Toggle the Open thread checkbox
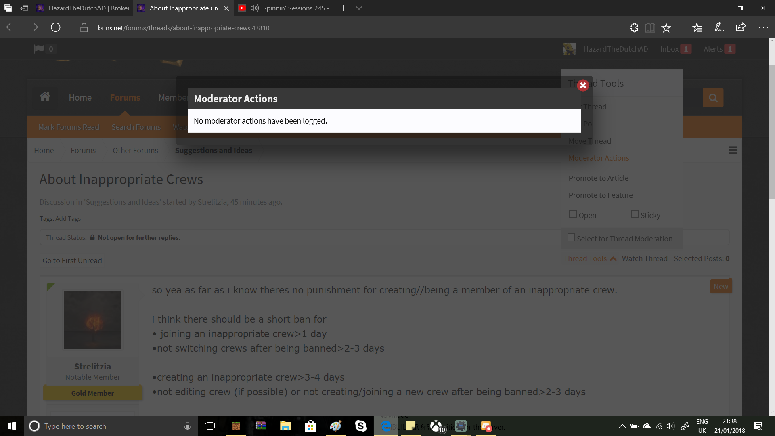This screenshot has width=775, height=436. 573,214
